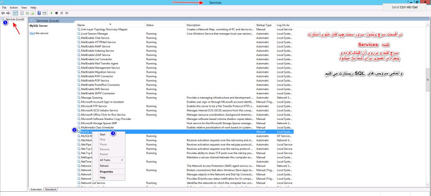Click the Forward arrow toolbar icon
Image resolution: width=431 pixels, height=196 pixels.
tap(8, 13)
